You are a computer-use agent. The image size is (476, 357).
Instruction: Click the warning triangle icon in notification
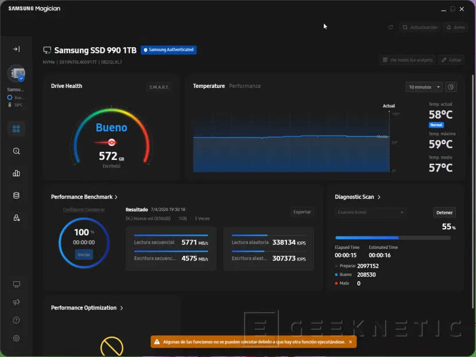157,342
